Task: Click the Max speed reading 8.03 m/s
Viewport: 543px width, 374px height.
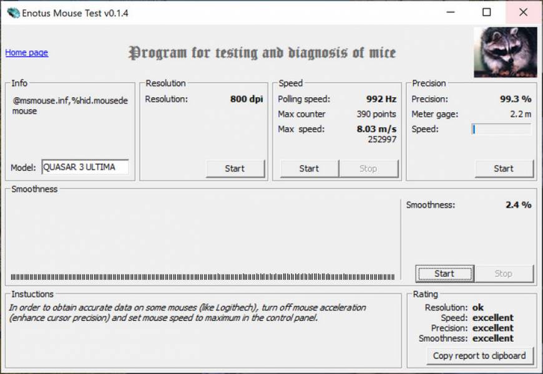Action: 376,129
